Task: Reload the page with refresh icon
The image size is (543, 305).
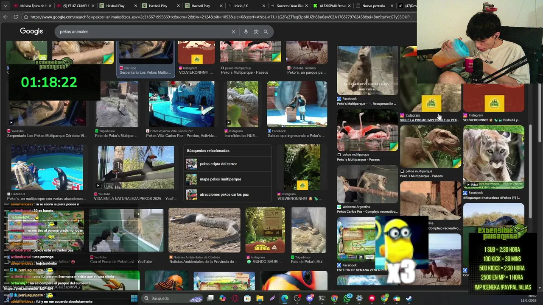Action: click(x=16, y=17)
